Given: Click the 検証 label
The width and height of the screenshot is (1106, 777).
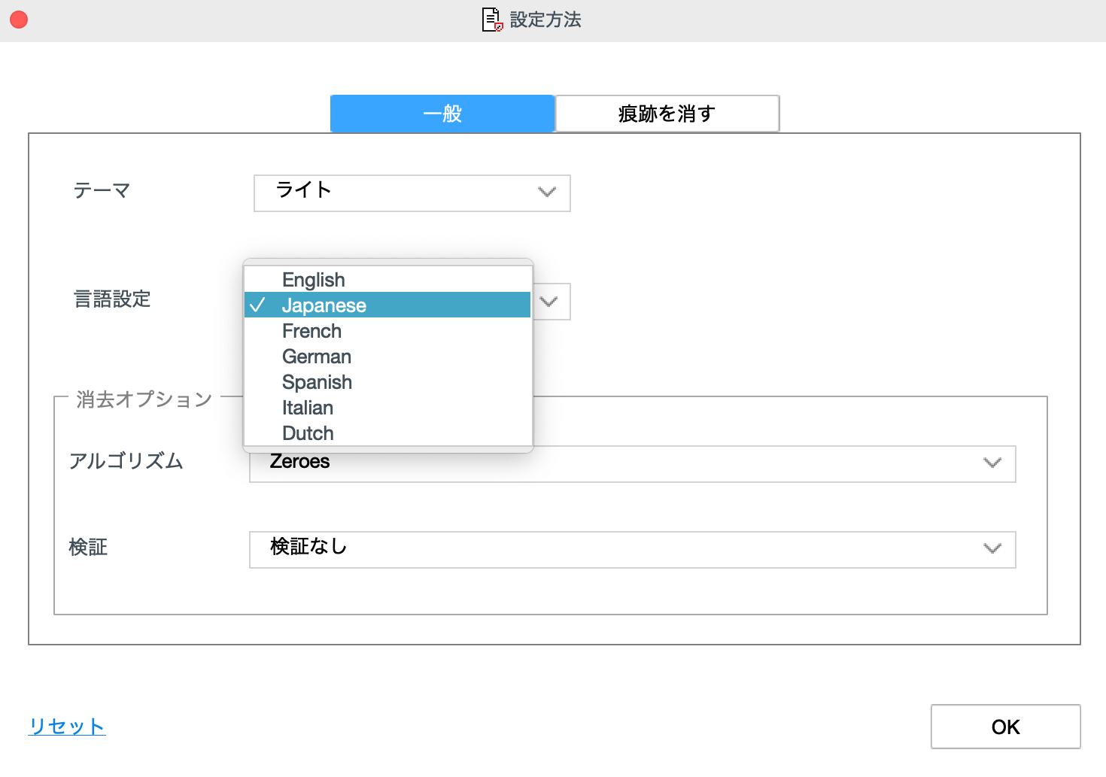Looking at the screenshot, I should pyautogui.click(x=88, y=547).
